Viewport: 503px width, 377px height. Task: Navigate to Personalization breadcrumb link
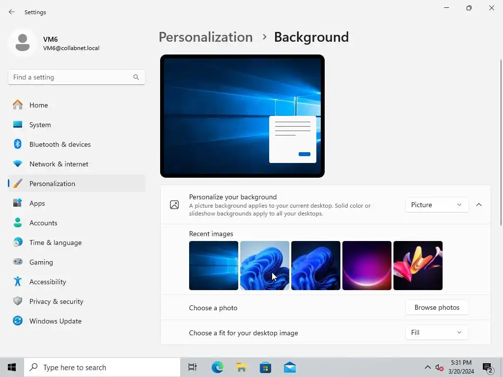pos(206,37)
